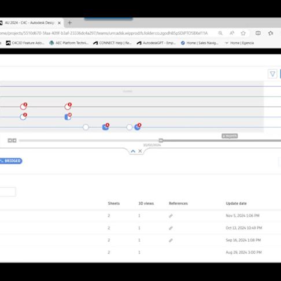Click the Sep 16, 2024 1:08 PM date
The image size is (281, 281).
click(x=243, y=240)
